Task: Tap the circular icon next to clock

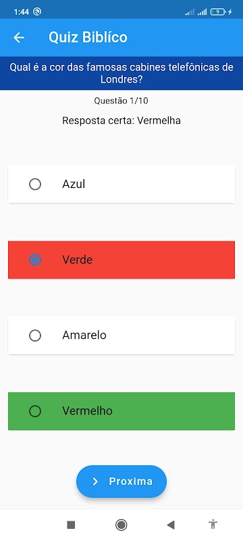Action: tap(37, 11)
